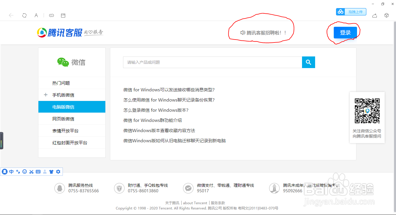The width and height of the screenshot is (396, 215).
Task: Select 网页版微信 in the sidebar
Action: (72, 119)
